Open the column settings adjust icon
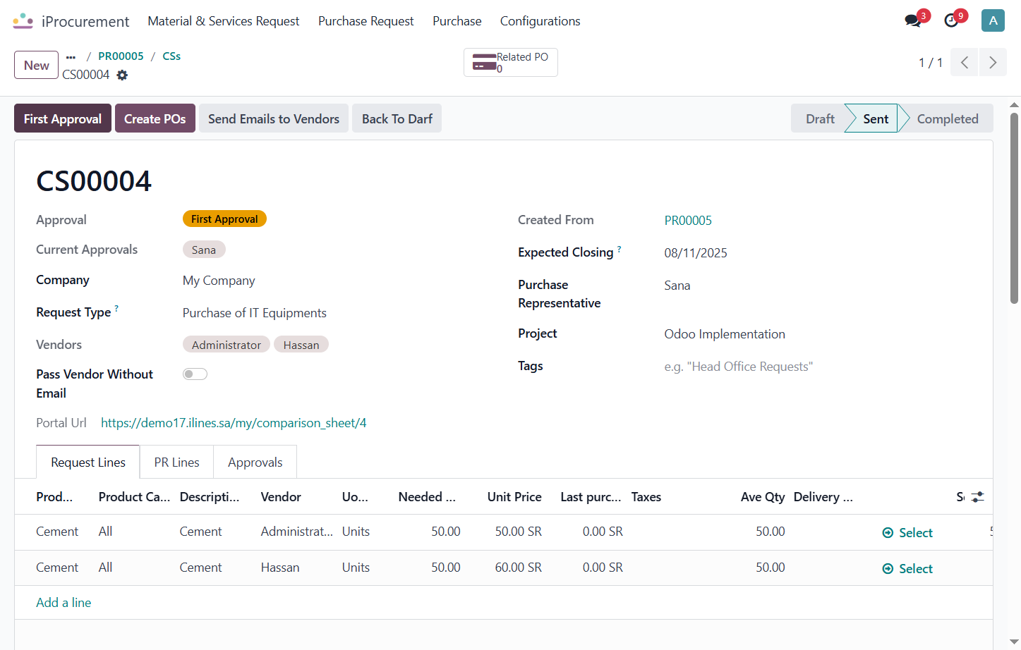Screen dimensions: 1021x650 977,497
